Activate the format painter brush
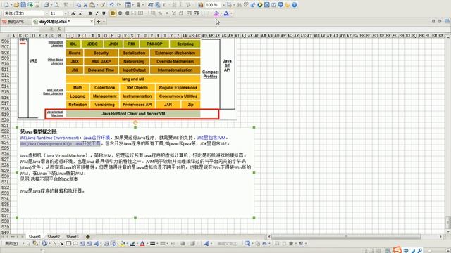451x253 pixels. 103,5
